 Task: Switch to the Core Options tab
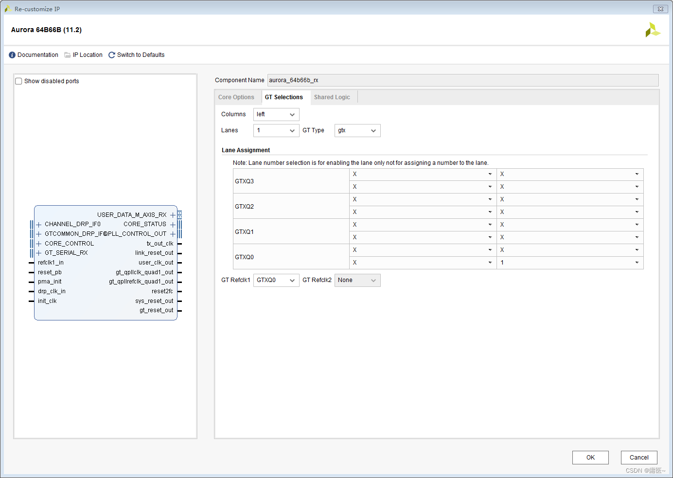tap(236, 97)
